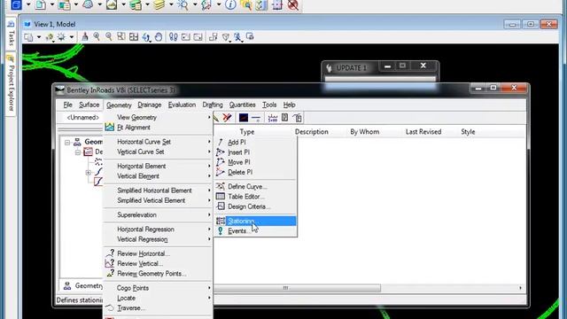
Task: Collapse the Geometry project root node
Action: [67, 142]
